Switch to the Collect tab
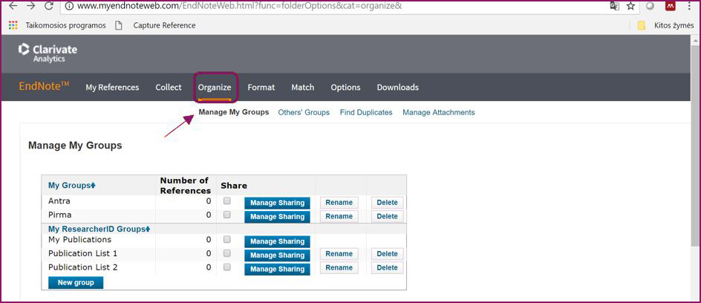The image size is (701, 303). pyautogui.click(x=169, y=88)
